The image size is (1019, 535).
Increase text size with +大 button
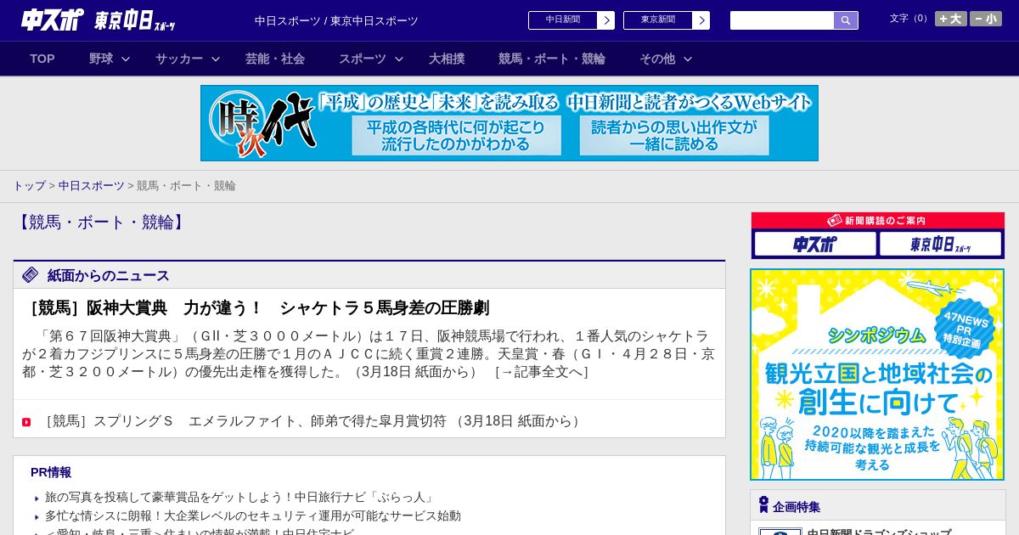pyautogui.click(x=951, y=19)
